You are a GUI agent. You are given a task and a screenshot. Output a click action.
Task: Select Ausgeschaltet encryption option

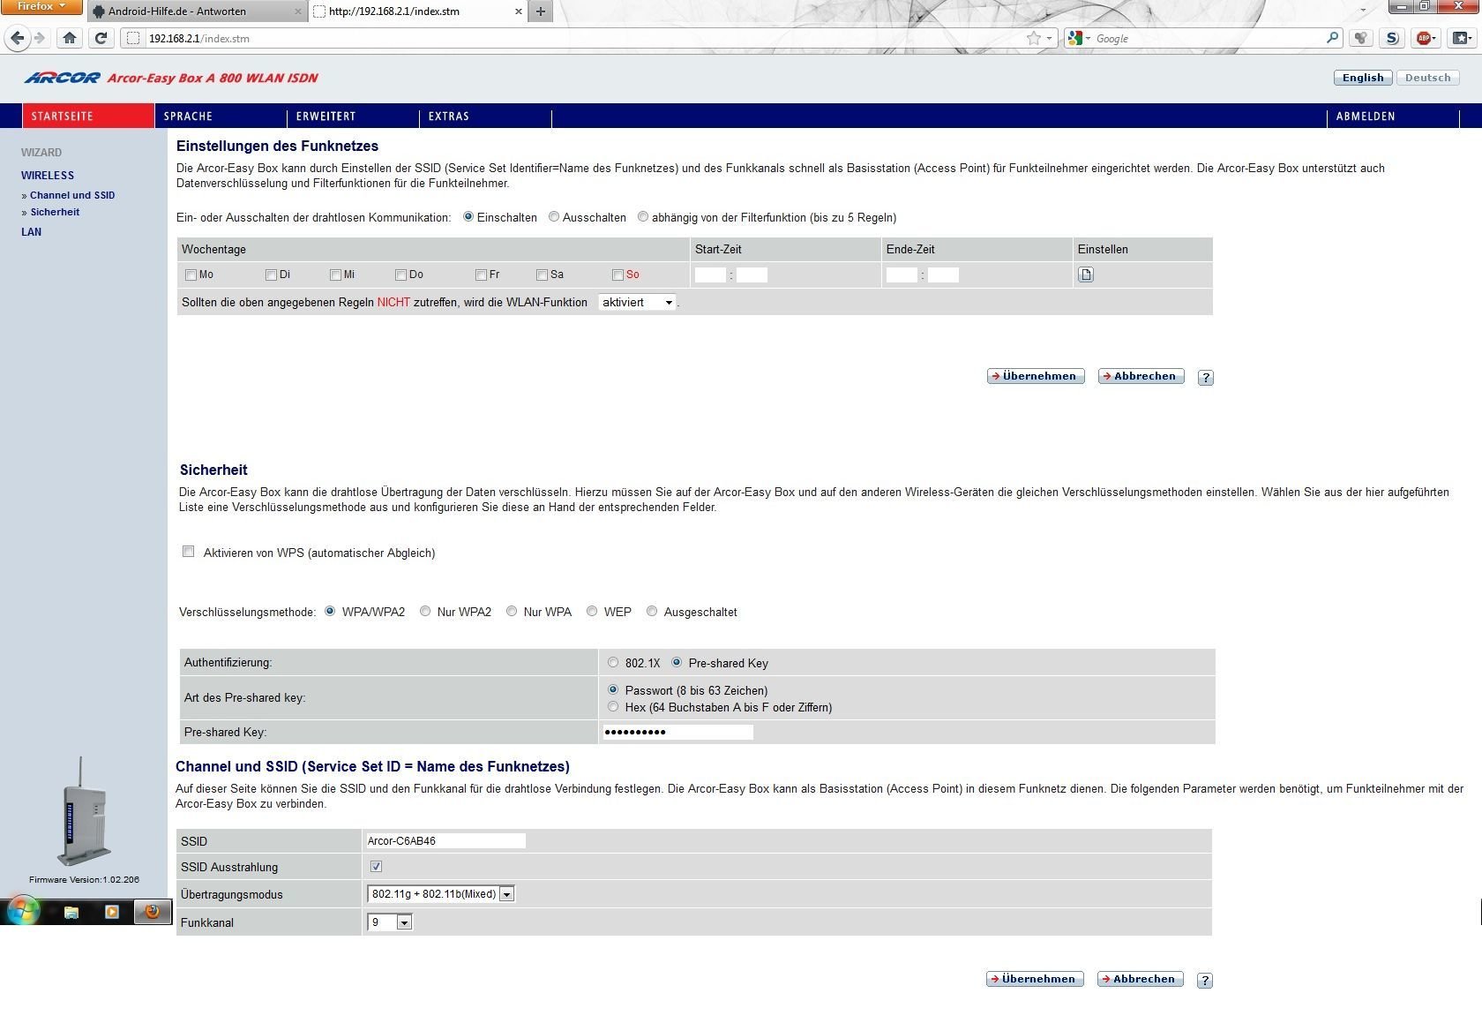tap(652, 611)
